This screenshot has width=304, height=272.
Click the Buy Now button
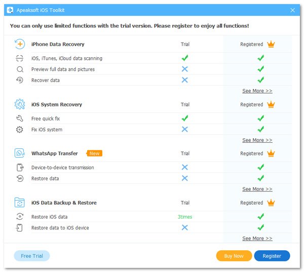click(x=234, y=256)
